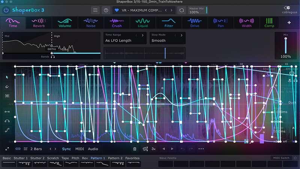Select the Noise shaper tab
Viewport: 300px width, 169px height.
click(x=91, y=23)
